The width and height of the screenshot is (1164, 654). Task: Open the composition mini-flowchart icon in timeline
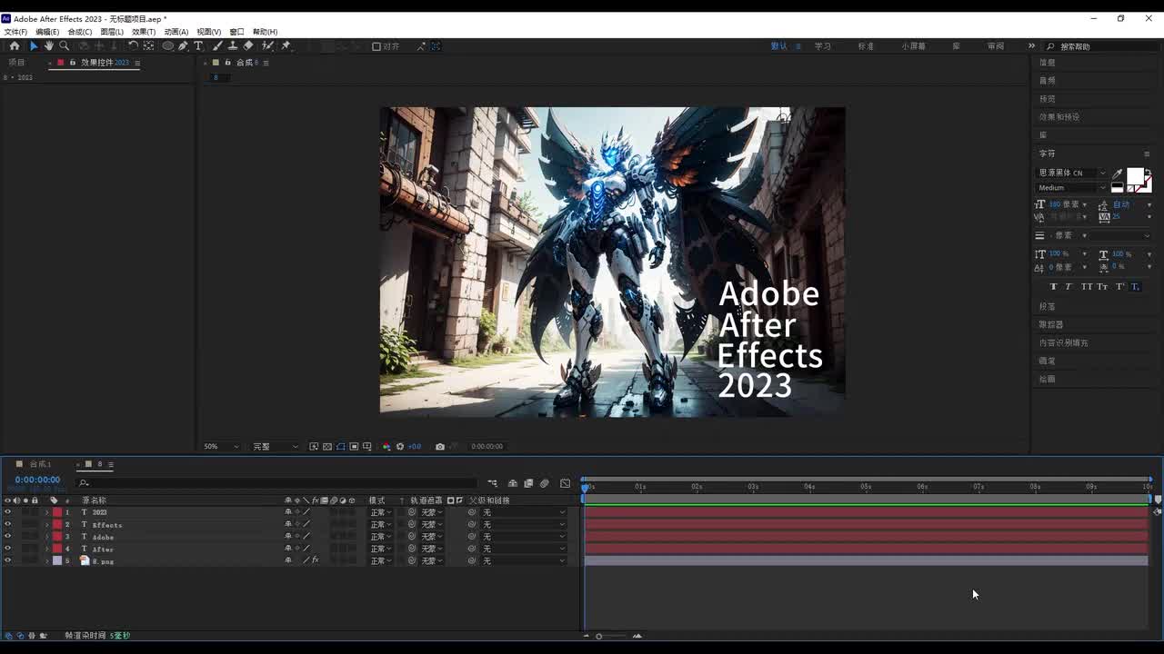492,483
